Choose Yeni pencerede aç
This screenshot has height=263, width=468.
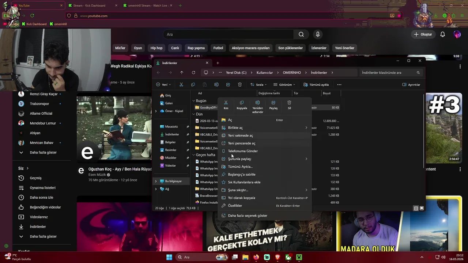tap(265, 143)
